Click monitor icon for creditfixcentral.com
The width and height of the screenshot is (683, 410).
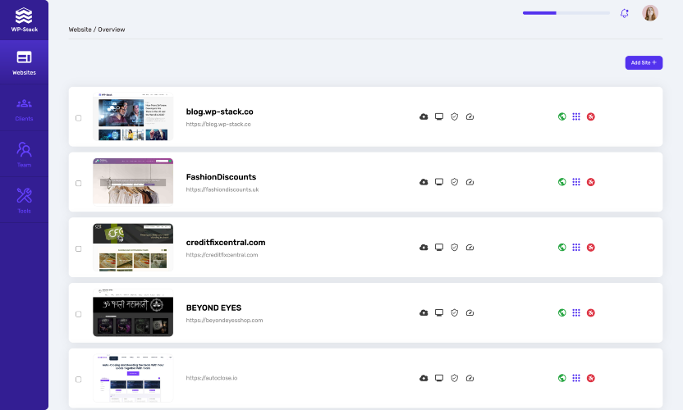tap(439, 247)
